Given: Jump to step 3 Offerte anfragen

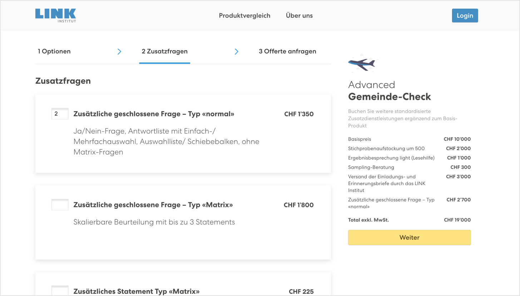Looking at the screenshot, I should (287, 51).
